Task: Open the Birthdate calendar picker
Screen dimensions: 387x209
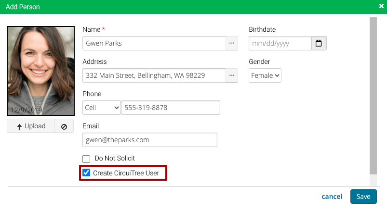Action: tap(319, 43)
